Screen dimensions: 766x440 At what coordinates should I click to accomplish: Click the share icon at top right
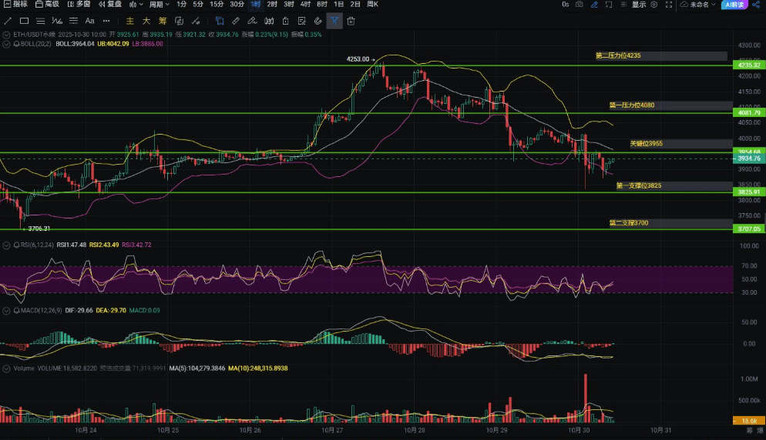755,5
